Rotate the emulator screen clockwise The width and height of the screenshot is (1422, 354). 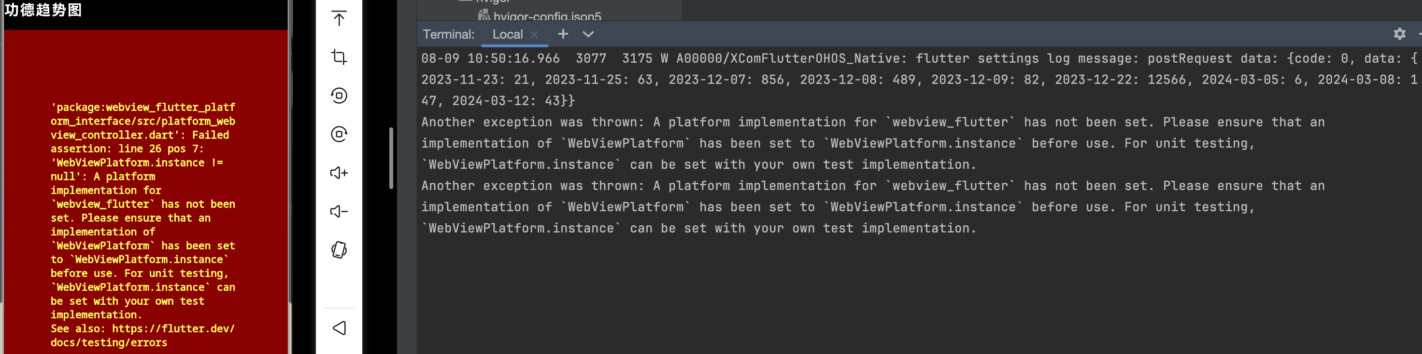(339, 134)
